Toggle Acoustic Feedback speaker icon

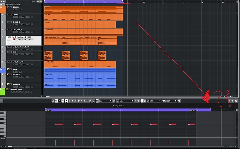tap(63, 101)
